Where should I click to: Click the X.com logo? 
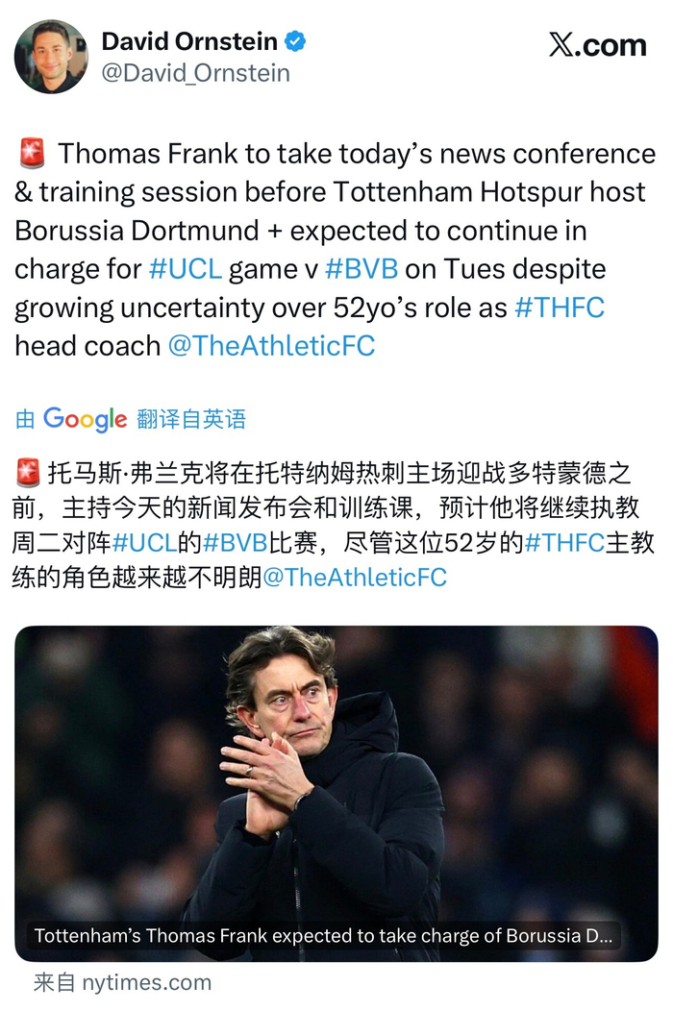click(x=597, y=45)
